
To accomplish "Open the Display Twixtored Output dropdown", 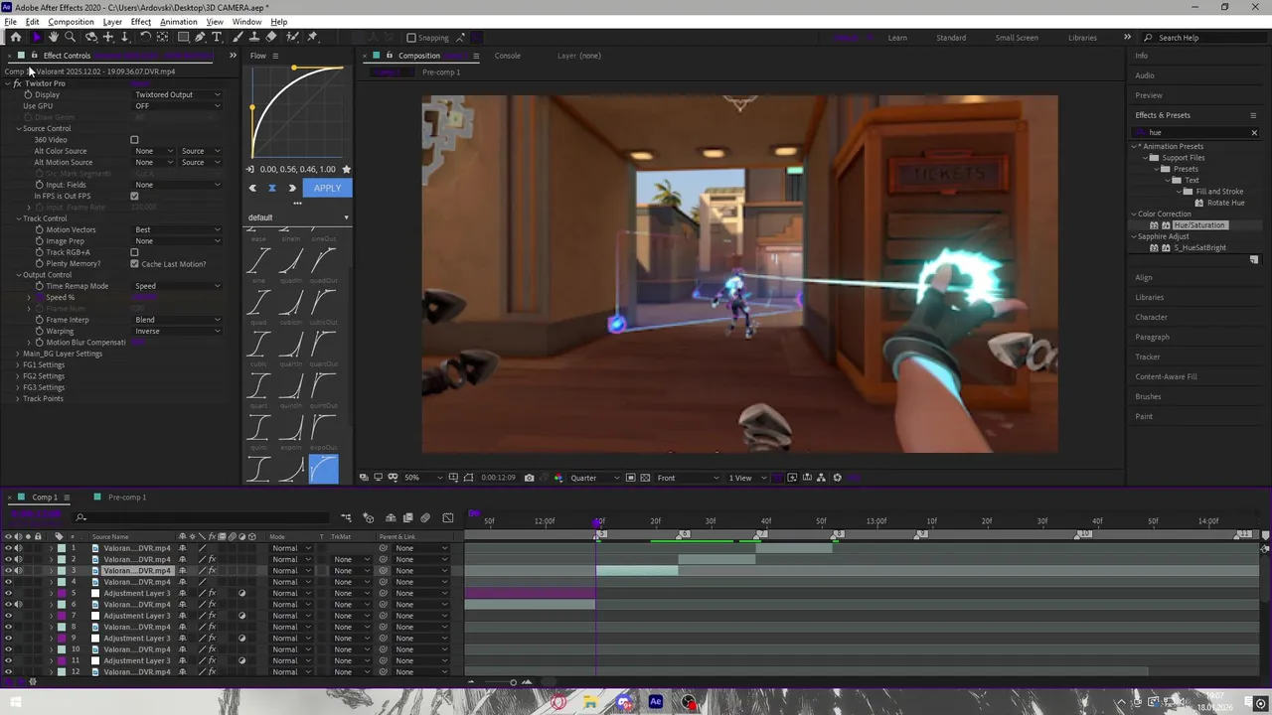I will pos(178,94).
